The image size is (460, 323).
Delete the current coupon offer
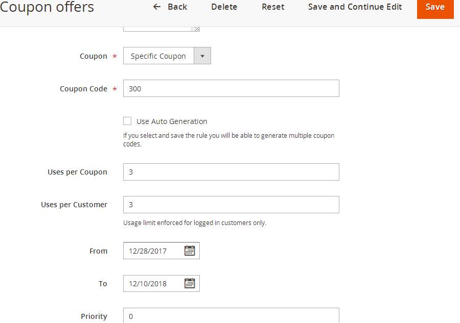[x=224, y=7]
